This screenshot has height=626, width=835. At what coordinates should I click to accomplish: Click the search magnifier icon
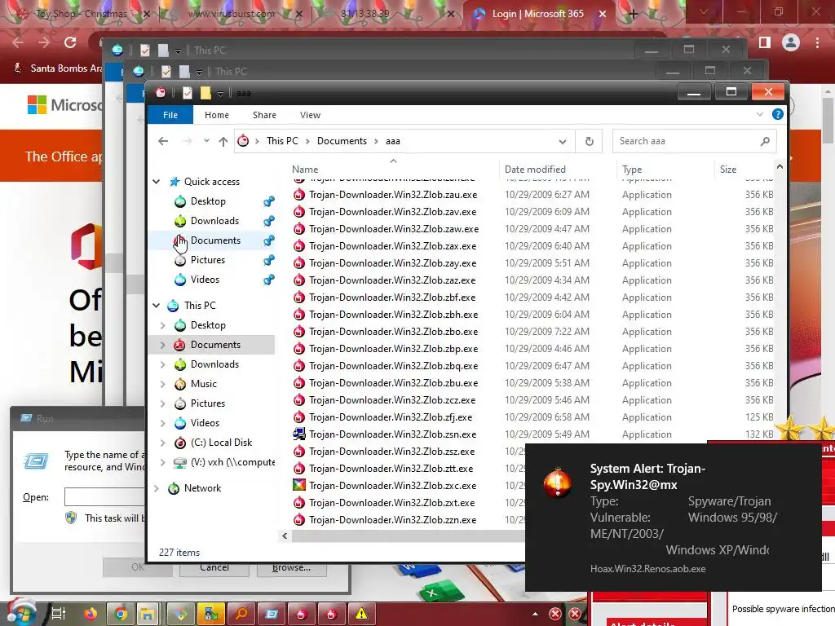[x=765, y=141]
